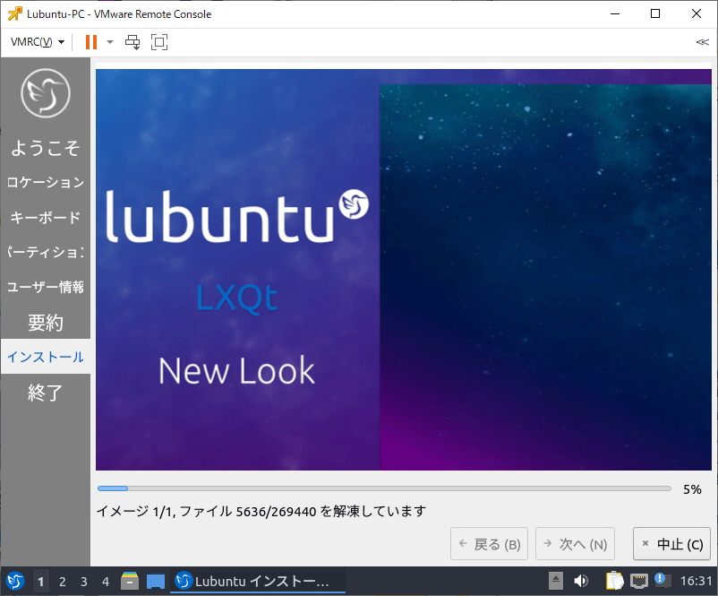This screenshot has height=596, width=718.
Task: Select the 終了 step in sidebar
Action: coord(46,393)
